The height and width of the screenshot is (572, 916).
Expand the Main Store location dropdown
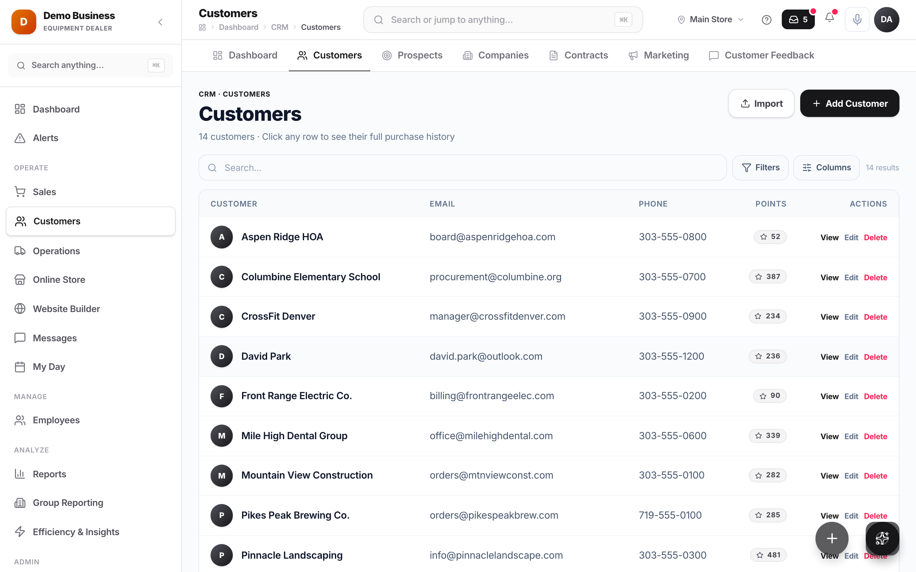pos(710,20)
